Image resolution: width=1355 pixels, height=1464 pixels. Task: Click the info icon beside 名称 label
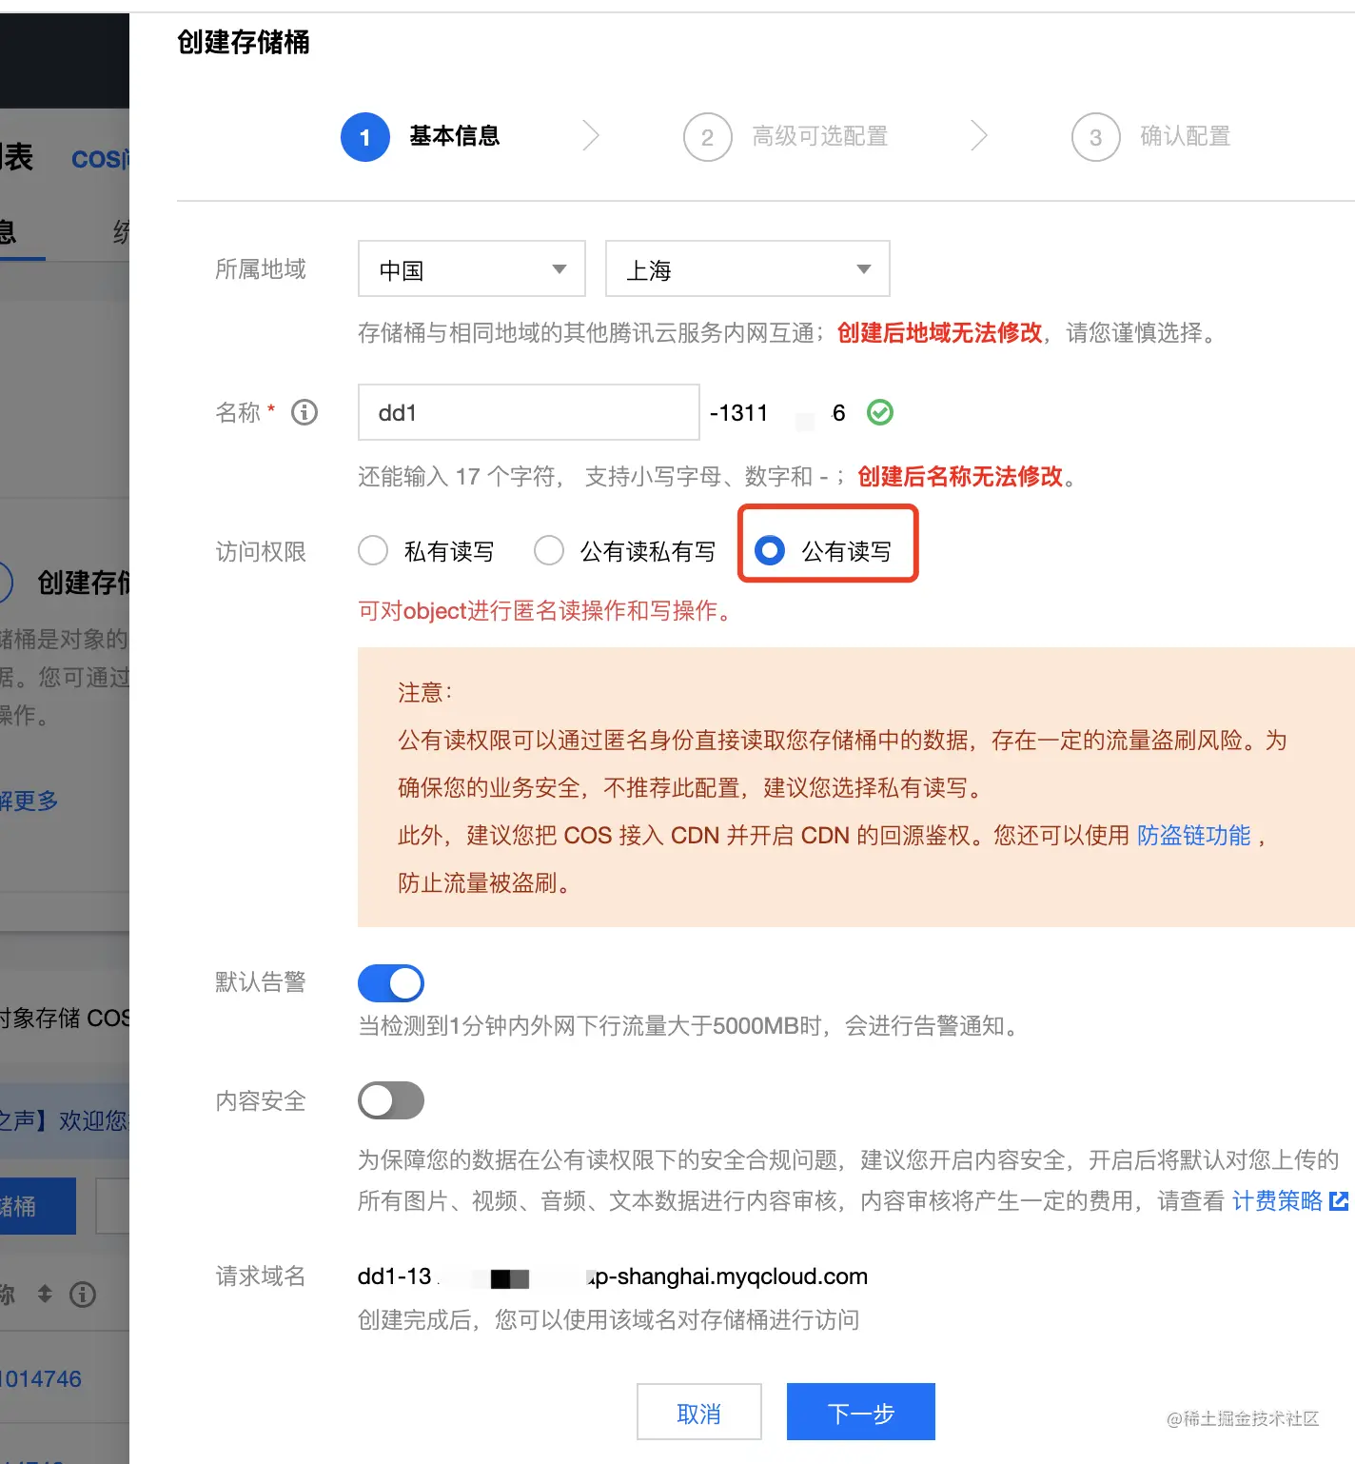click(x=304, y=412)
